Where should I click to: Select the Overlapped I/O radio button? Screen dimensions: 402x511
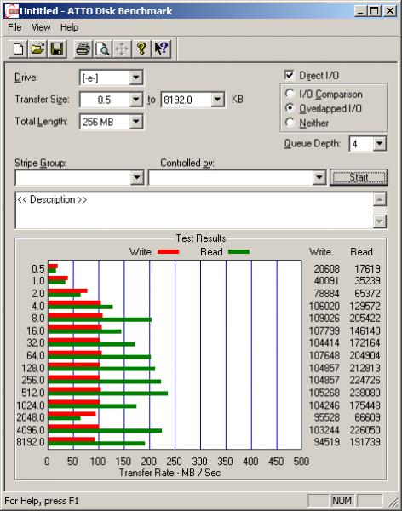point(290,108)
